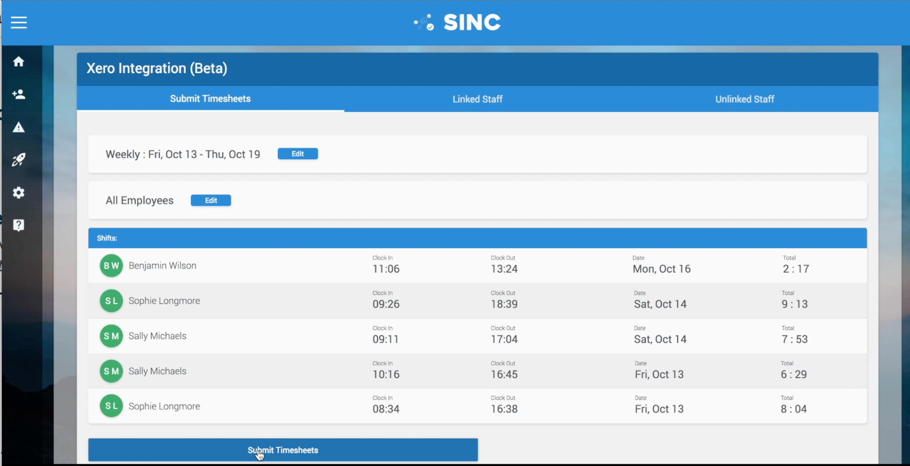The height and width of the screenshot is (466, 910).
Task: Open the alerts warning triangle icon
Action: point(19,127)
